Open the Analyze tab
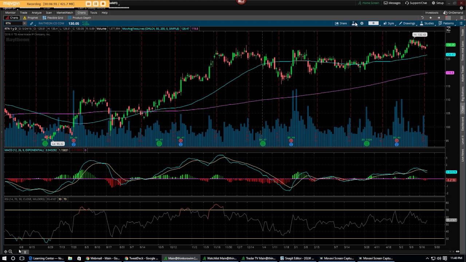 [x=36, y=13]
